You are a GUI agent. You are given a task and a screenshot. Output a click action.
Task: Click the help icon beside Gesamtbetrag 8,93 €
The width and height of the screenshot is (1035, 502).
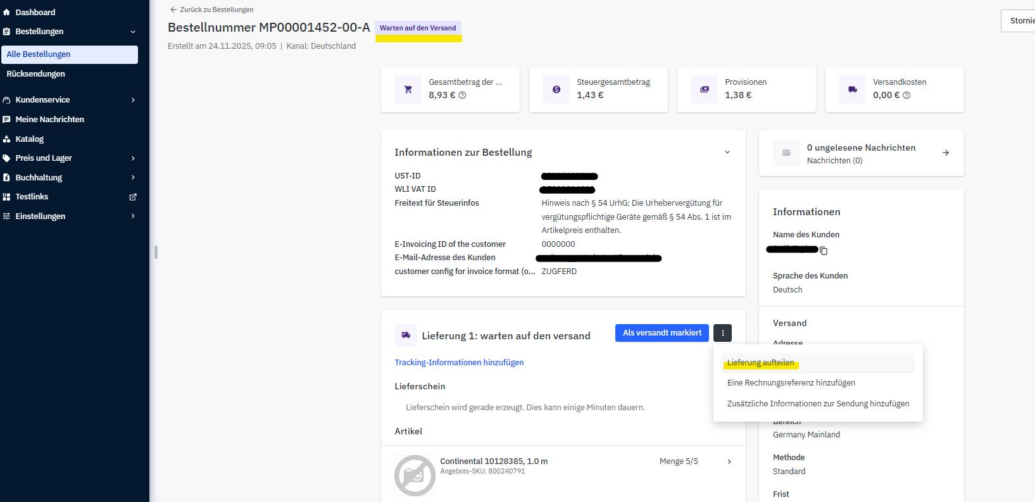[462, 96]
